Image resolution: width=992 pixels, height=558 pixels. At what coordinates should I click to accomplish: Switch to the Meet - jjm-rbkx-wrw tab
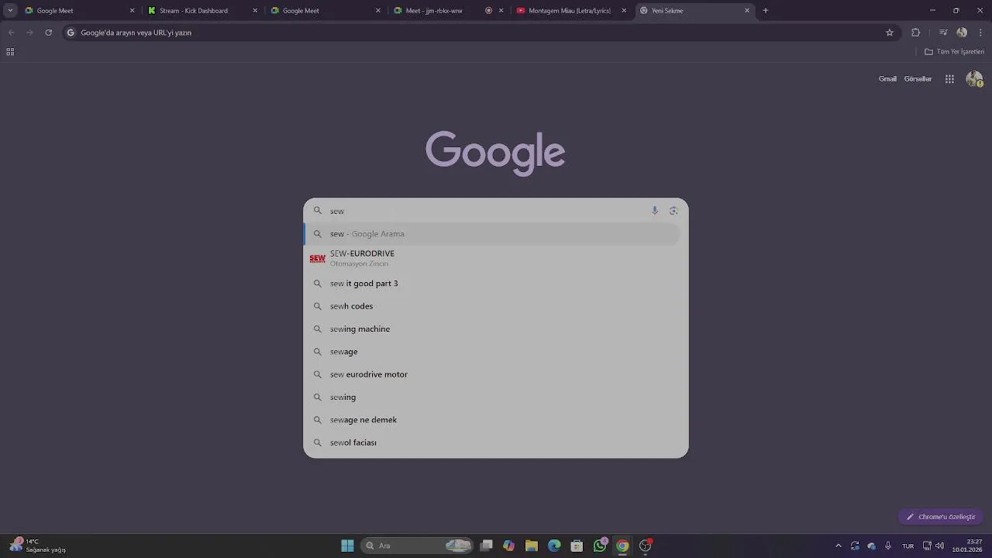pos(449,11)
